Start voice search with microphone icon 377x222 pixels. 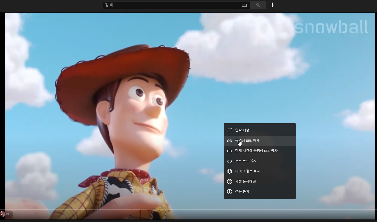(x=272, y=5)
